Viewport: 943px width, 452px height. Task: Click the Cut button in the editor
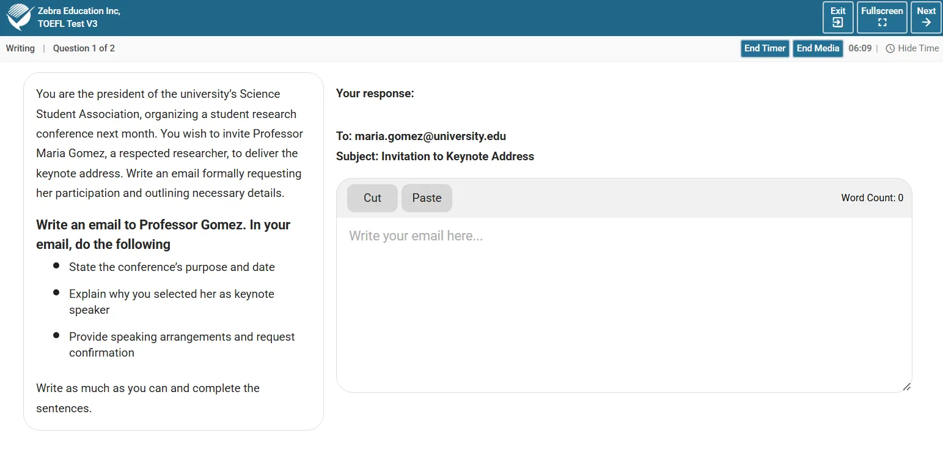(x=372, y=198)
